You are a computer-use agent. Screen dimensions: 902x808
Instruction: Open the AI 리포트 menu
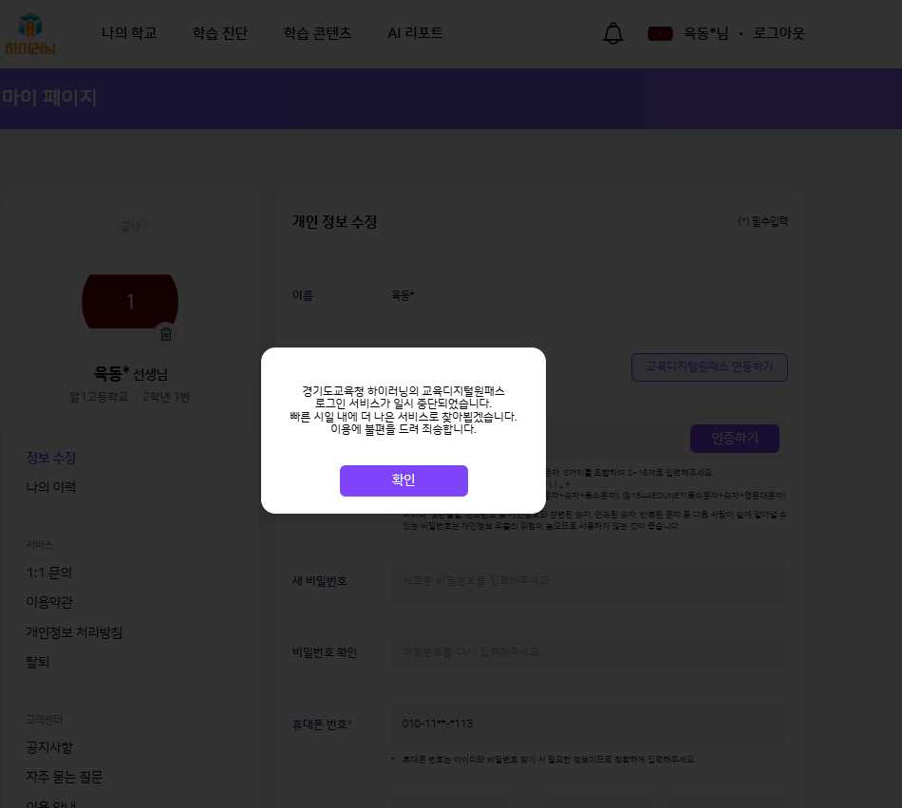pos(415,33)
